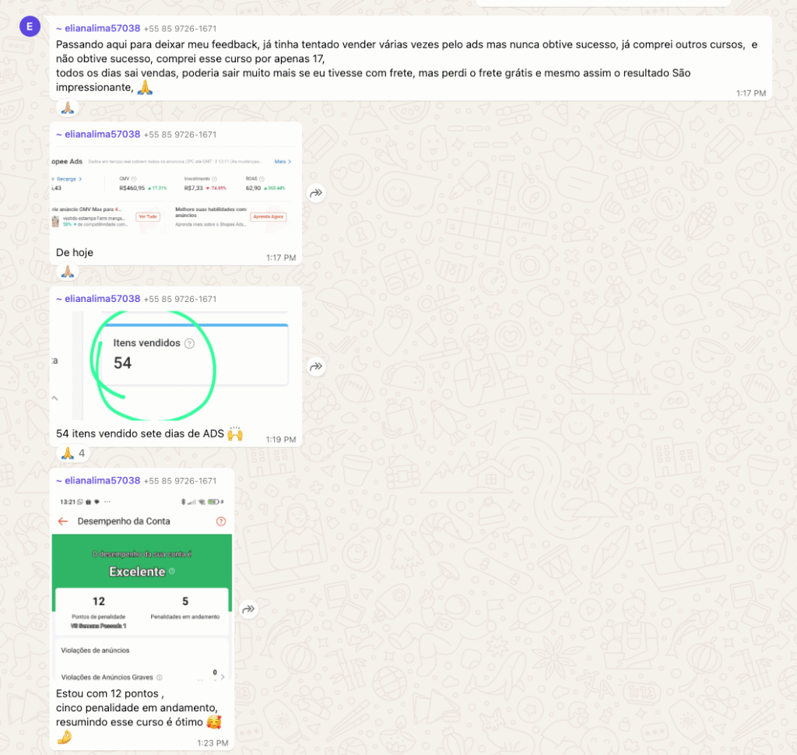797x755 pixels.
Task: Click the 'Aprenda Agora' button in screenshot
Action: 269,217
